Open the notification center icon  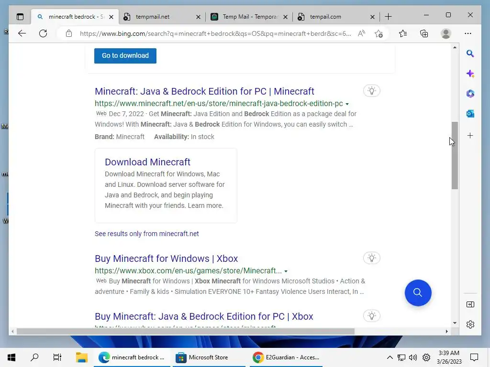coord(474,357)
